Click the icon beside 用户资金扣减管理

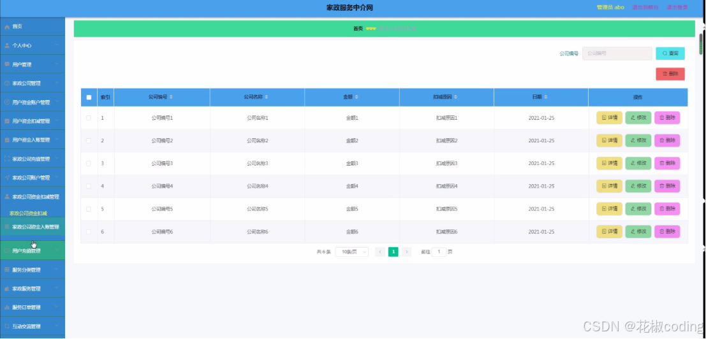click(7, 121)
